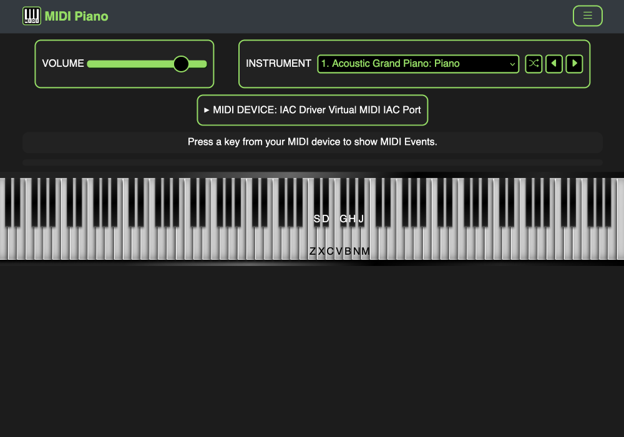The image size is (624, 437).
Task: Go to the previous instrument arrow
Action: (554, 64)
